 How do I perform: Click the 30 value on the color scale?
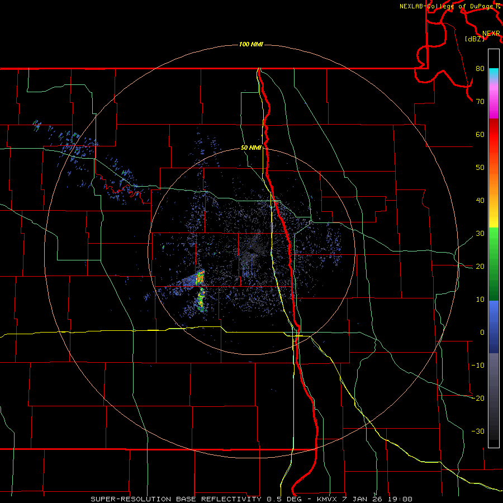pos(480,233)
